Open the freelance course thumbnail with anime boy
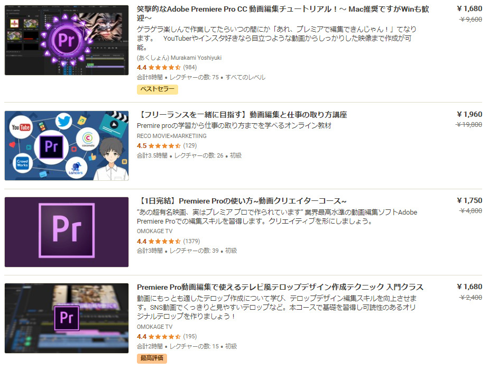The width and height of the screenshot is (489, 369). click(x=67, y=146)
